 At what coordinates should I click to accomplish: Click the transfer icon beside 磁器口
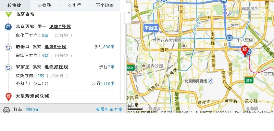click(x=8, y=47)
